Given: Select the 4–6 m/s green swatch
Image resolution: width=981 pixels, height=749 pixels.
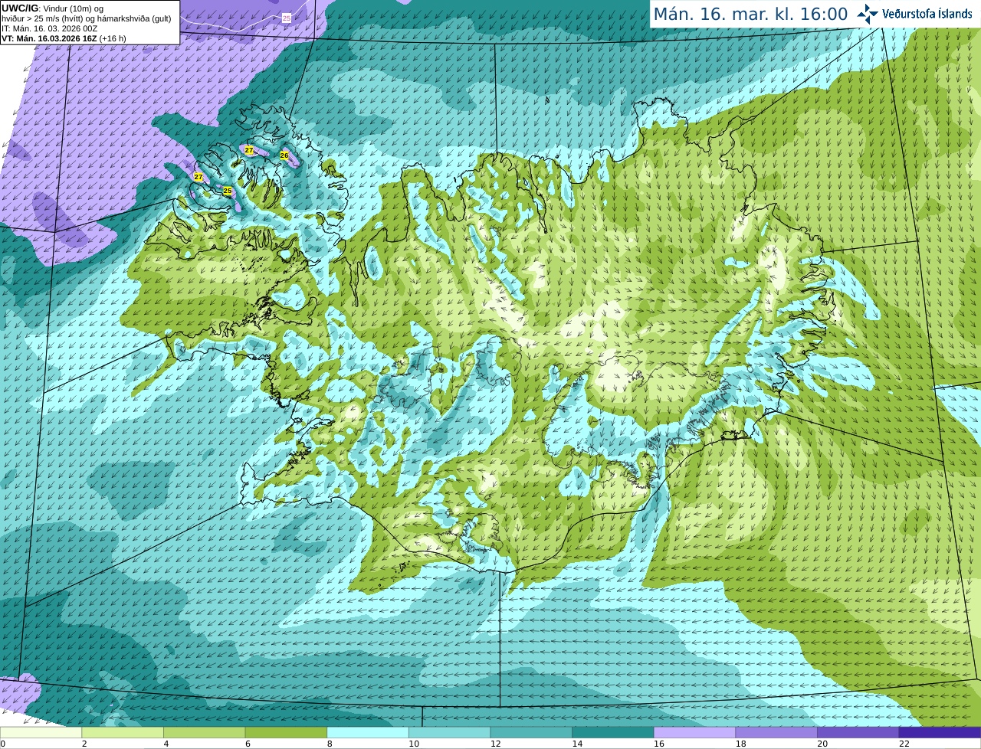Looking at the screenshot, I should click(x=204, y=733).
